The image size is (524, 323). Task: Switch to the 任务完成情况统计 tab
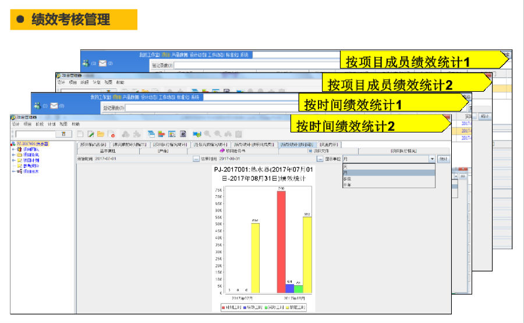coord(211,145)
